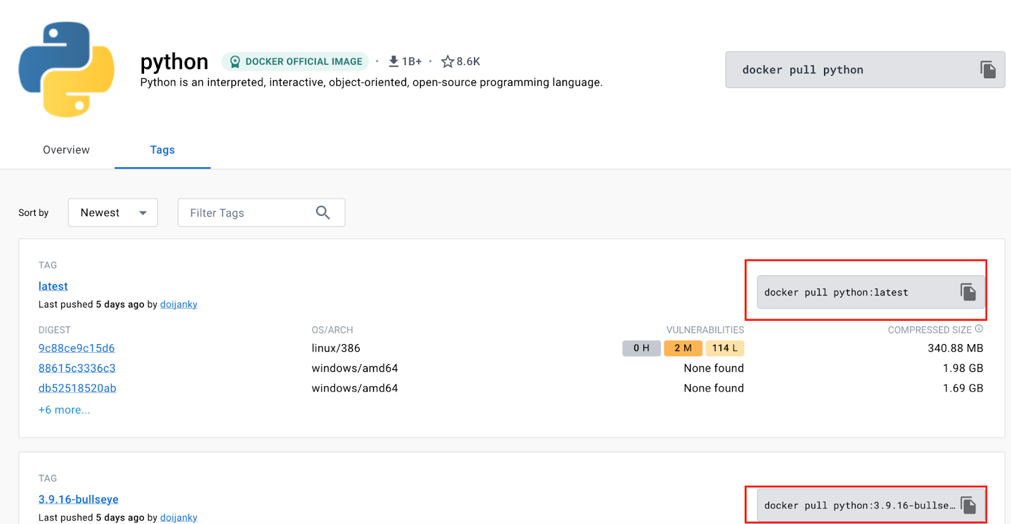Open doijanky profile under 3.9.16-bullseye tag
Viewport: 1011px width, 524px height.
(x=179, y=518)
